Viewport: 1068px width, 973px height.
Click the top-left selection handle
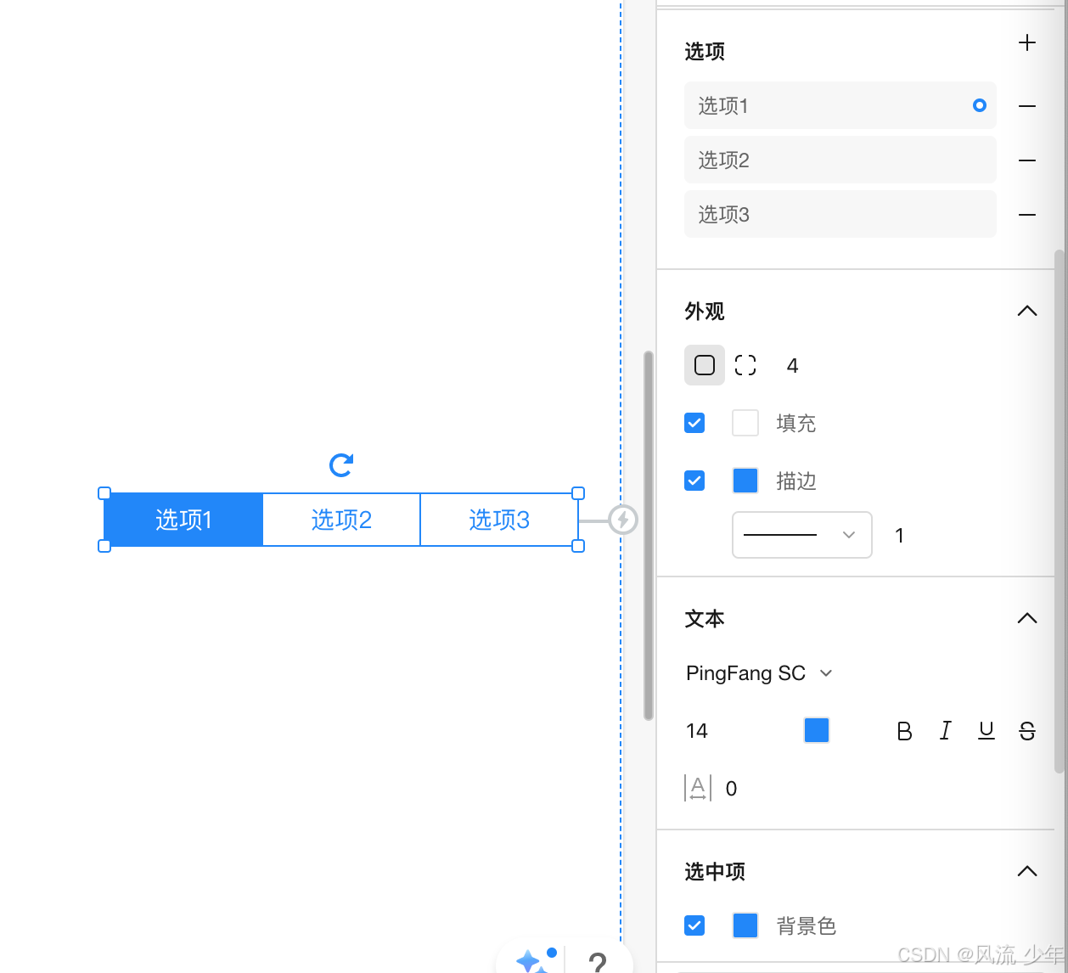coord(104,493)
